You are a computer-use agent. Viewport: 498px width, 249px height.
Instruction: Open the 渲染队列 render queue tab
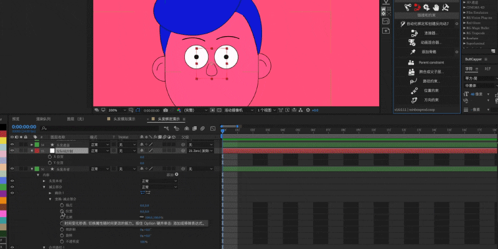(x=43, y=119)
